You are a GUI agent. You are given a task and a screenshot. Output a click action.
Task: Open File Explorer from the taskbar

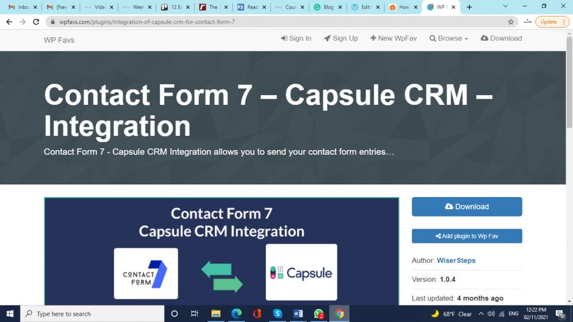pyautogui.click(x=215, y=313)
